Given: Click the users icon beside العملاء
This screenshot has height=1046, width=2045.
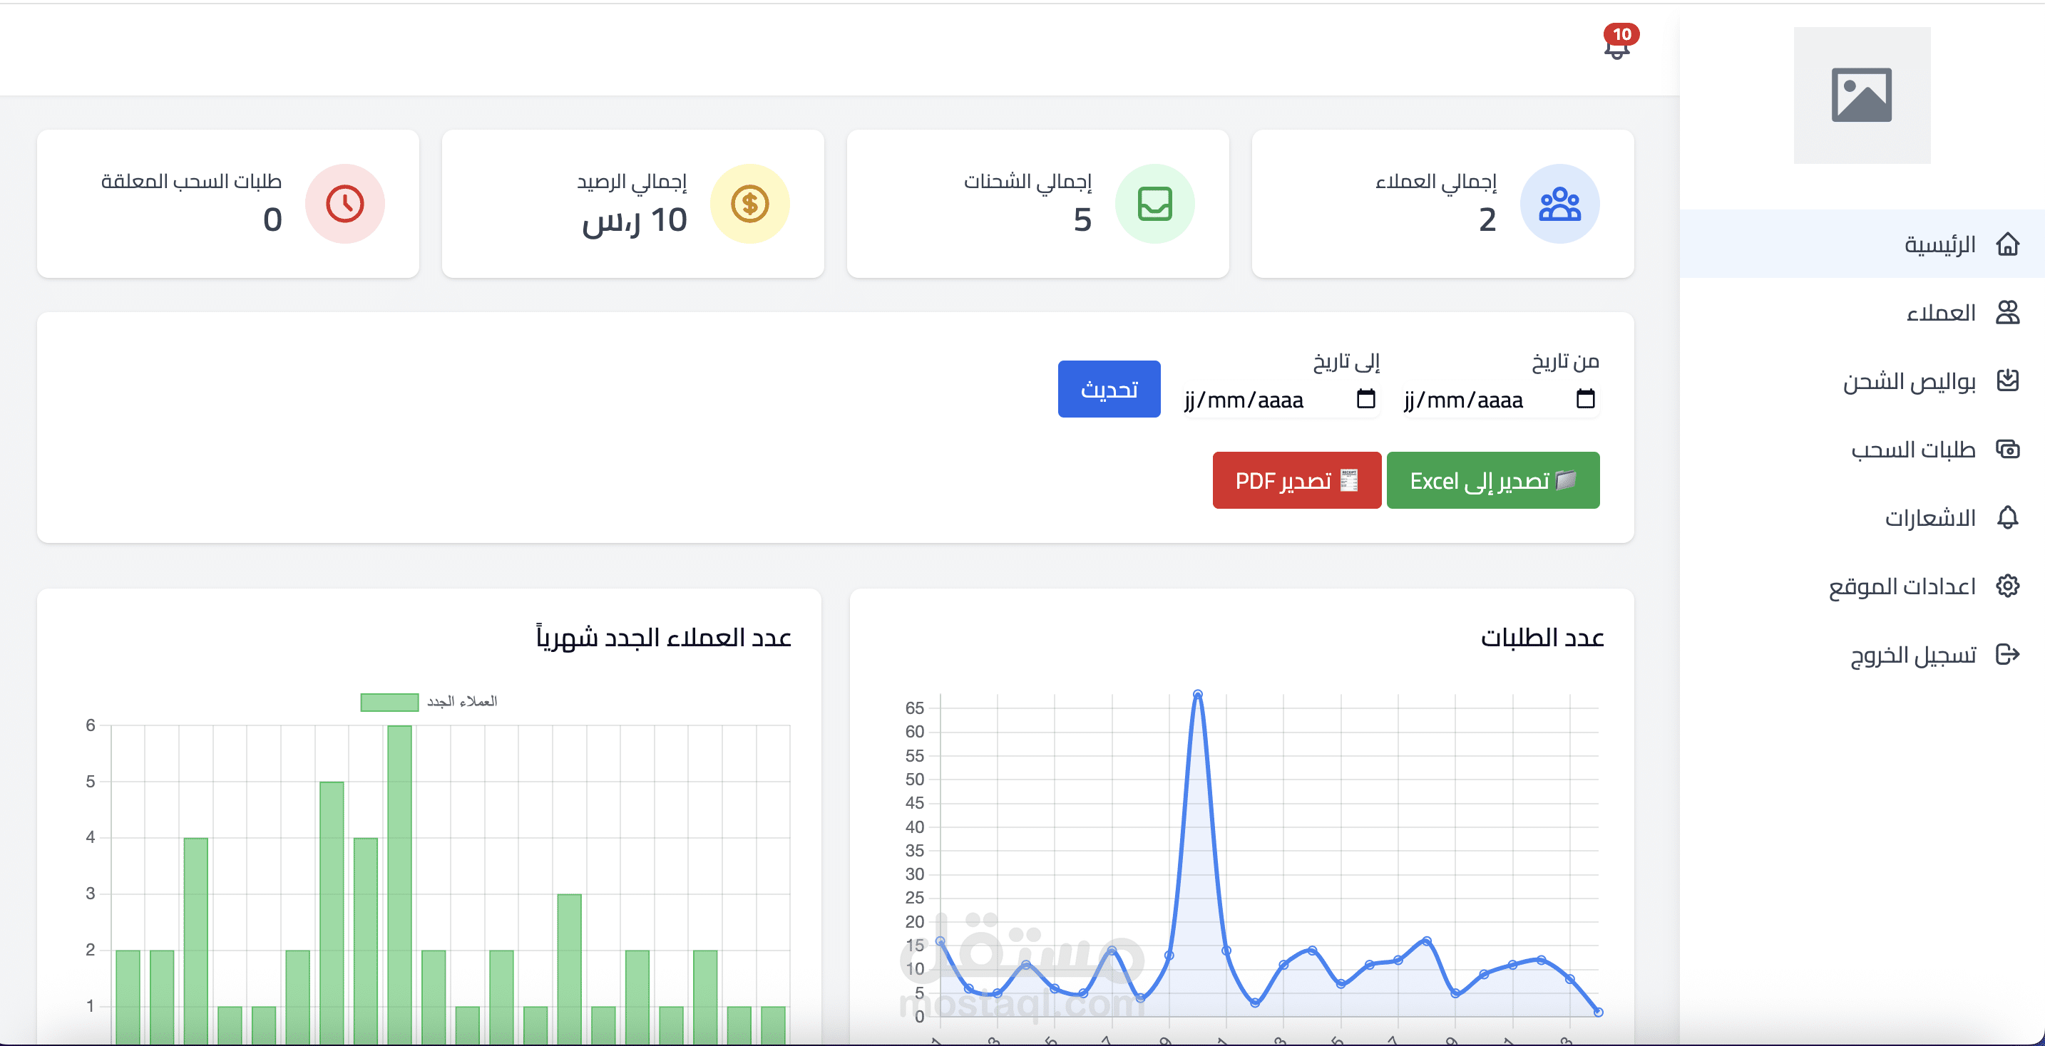Looking at the screenshot, I should pos(2007,313).
